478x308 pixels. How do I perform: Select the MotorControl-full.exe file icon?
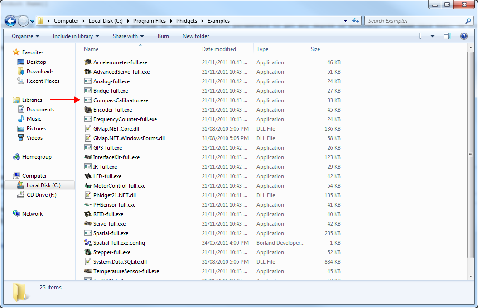click(88, 185)
